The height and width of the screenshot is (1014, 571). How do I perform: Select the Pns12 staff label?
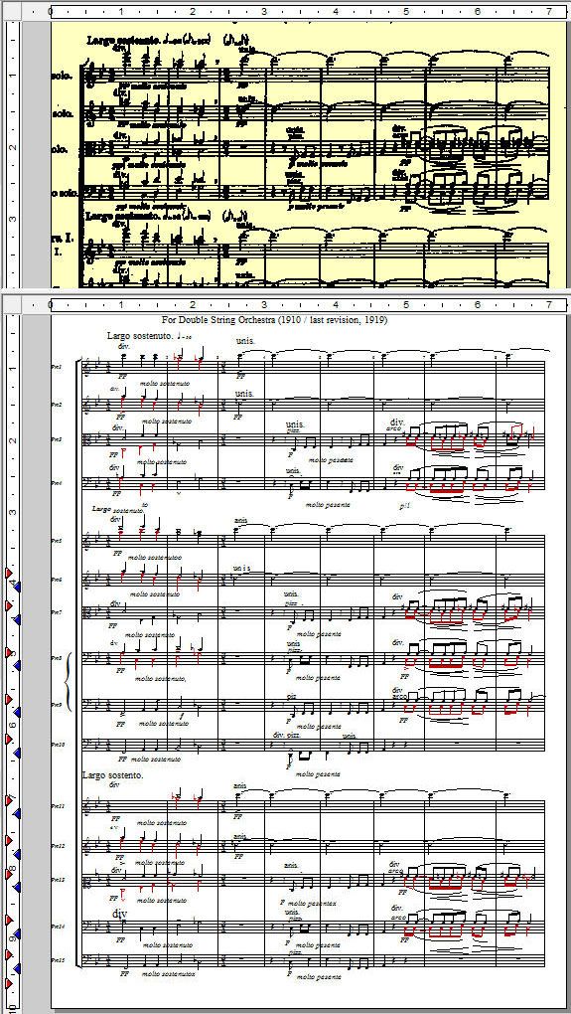click(x=57, y=846)
